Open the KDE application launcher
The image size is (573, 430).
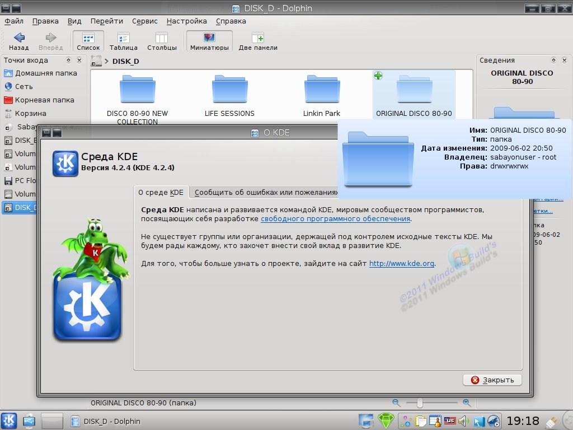point(9,420)
